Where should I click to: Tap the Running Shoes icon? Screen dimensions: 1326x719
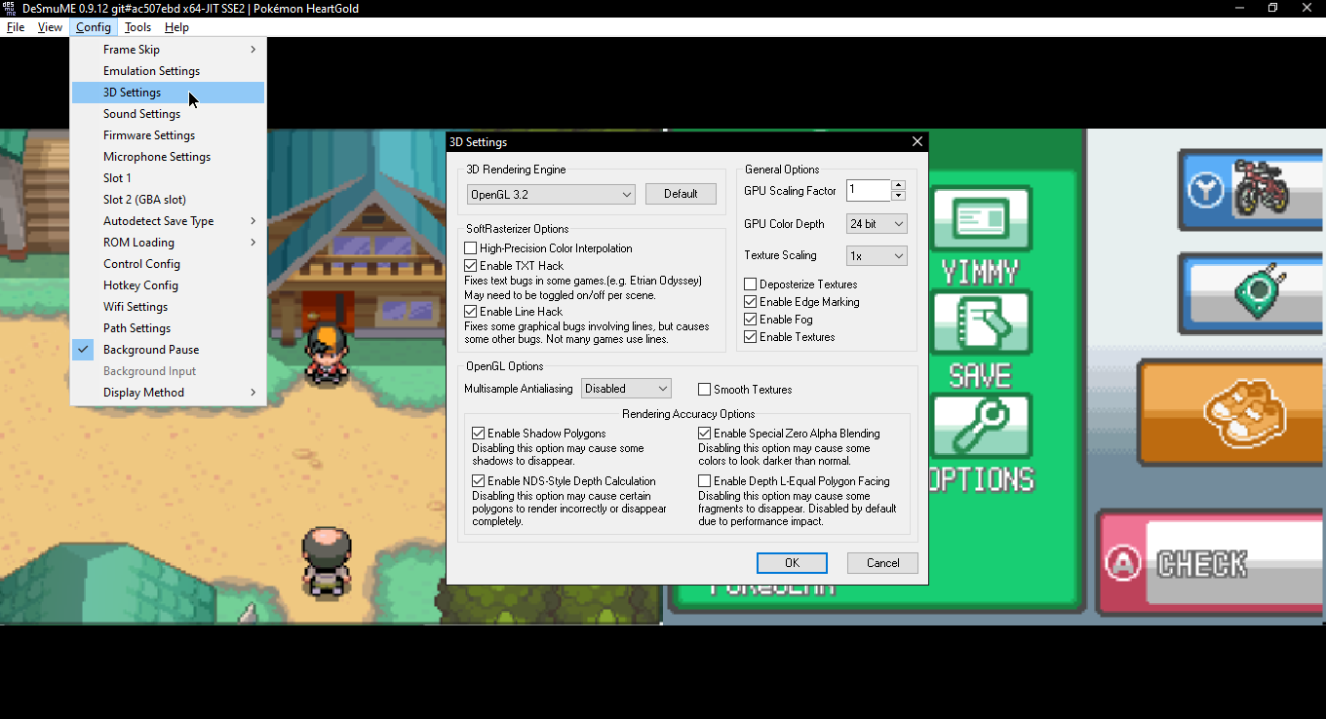1242,410
